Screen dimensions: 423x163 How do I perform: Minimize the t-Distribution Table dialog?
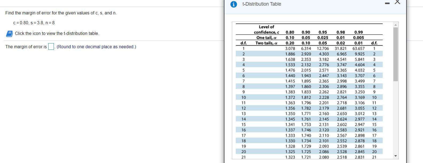[387, 4]
